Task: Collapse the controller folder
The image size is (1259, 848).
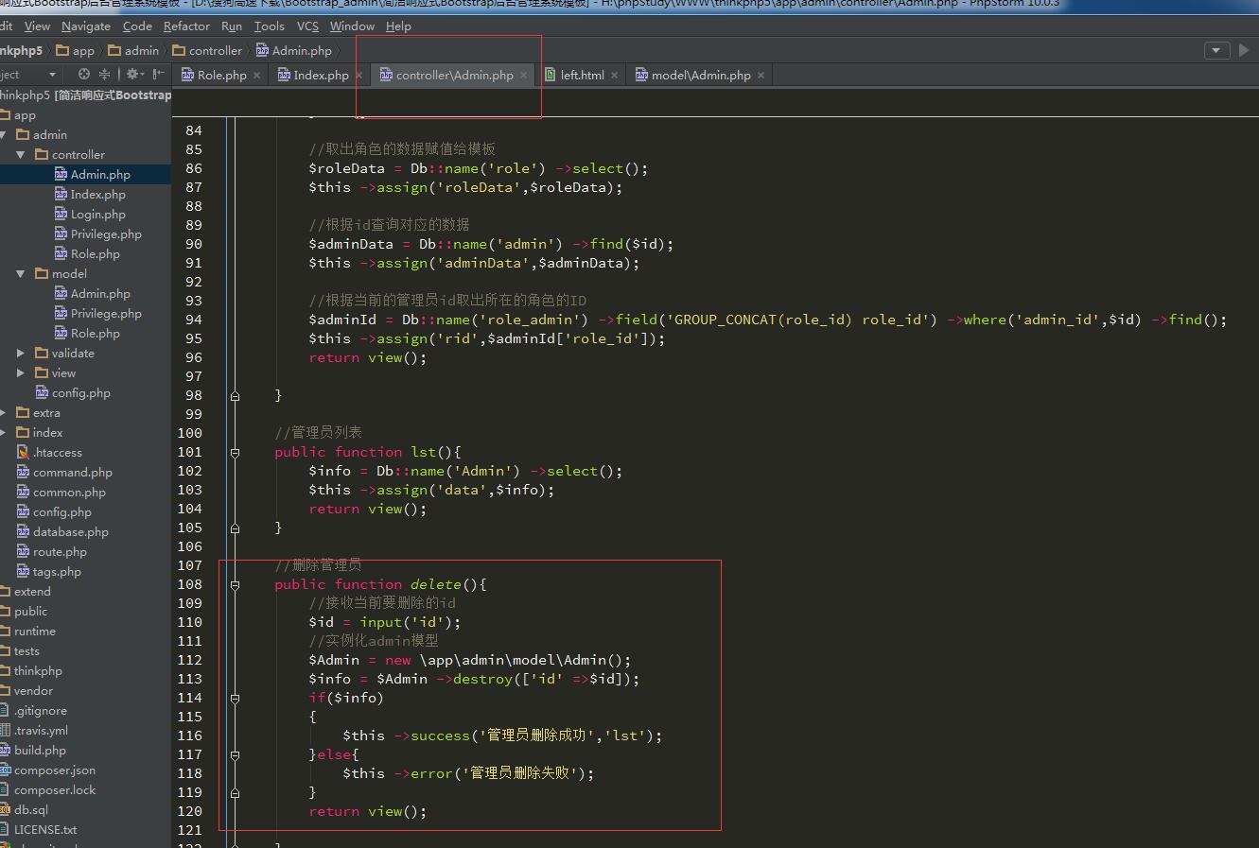Action: coord(21,154)
